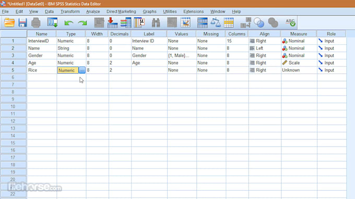Select the Name column header

[x=42, y=34]
